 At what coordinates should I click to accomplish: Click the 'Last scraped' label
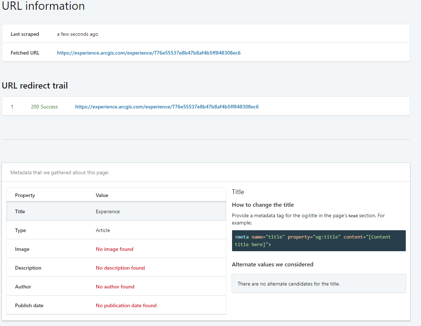25,34
